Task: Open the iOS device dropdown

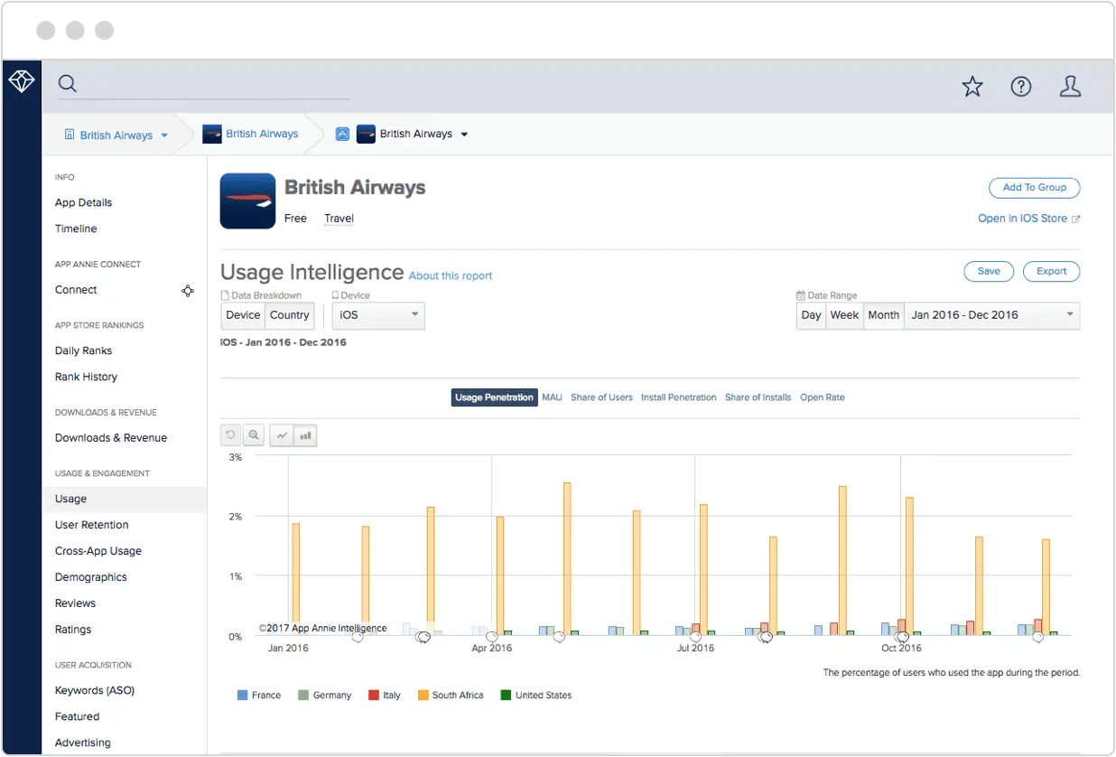Action: click(378, 315)
